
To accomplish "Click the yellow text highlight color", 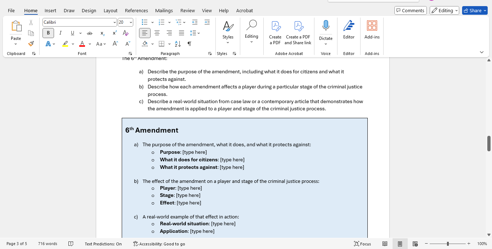I will [65, 44].
